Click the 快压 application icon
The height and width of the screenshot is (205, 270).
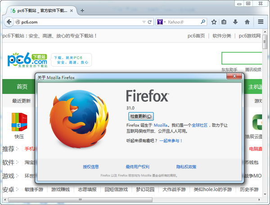click(x=19, y=122)
